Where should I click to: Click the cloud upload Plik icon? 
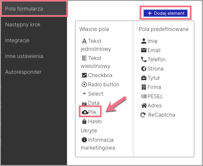(x=85, y=112)
